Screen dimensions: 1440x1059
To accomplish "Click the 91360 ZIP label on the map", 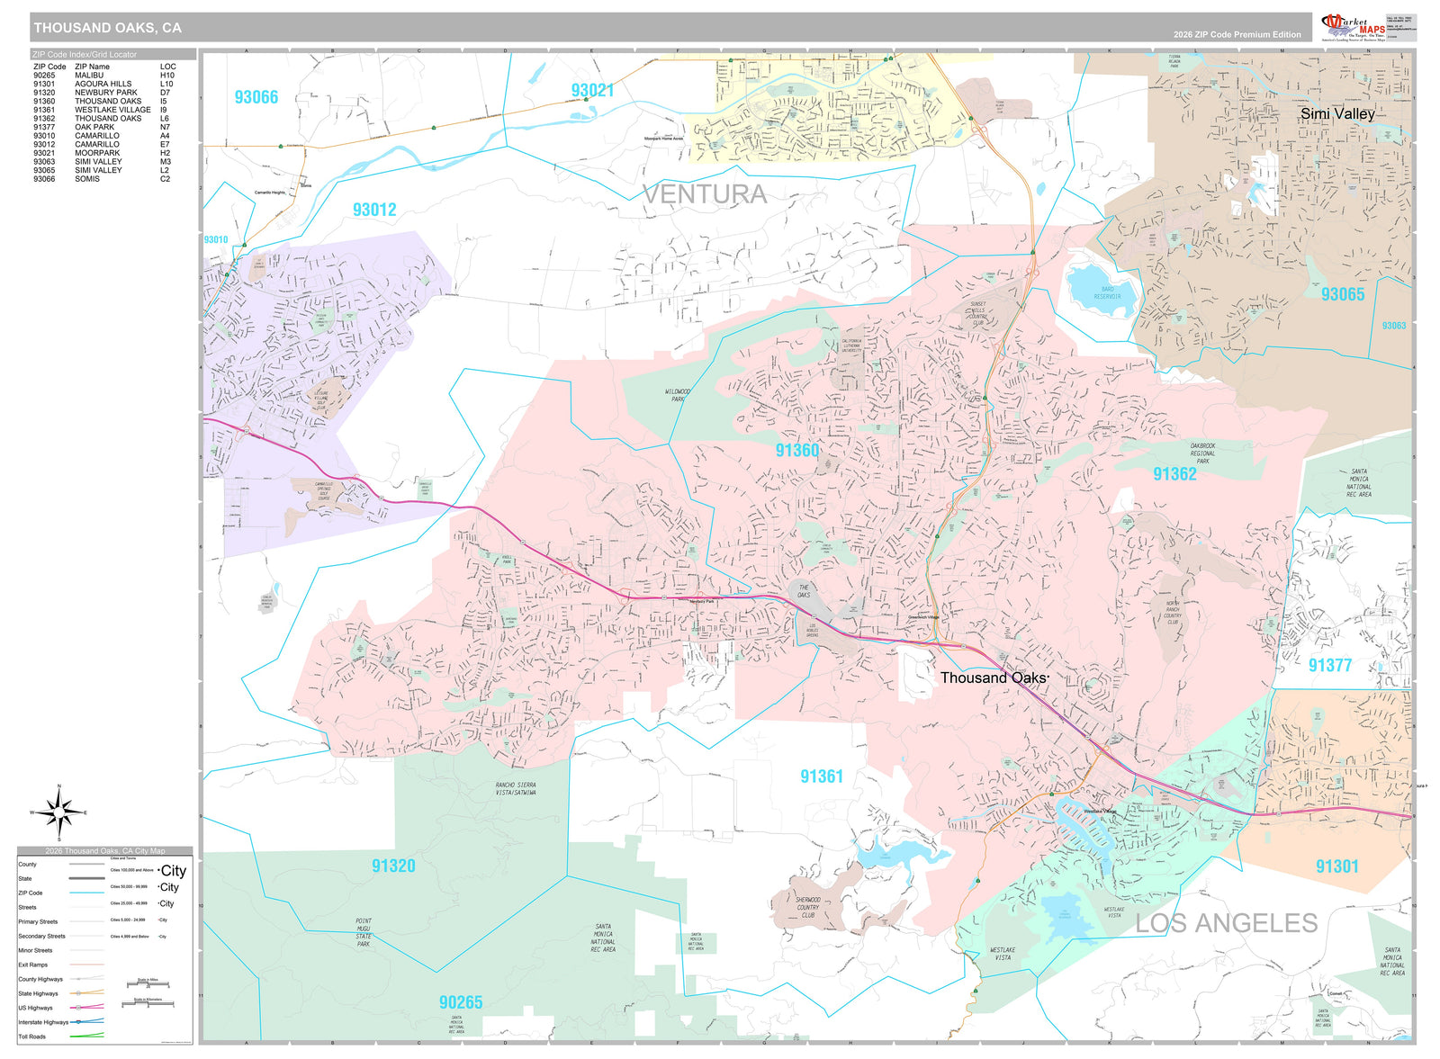I will (x=797, y=450).
